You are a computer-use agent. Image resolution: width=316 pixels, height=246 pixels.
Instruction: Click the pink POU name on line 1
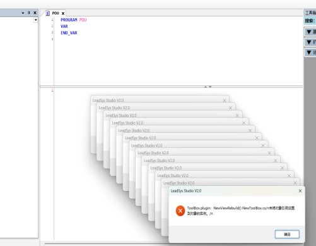point(83,20)
